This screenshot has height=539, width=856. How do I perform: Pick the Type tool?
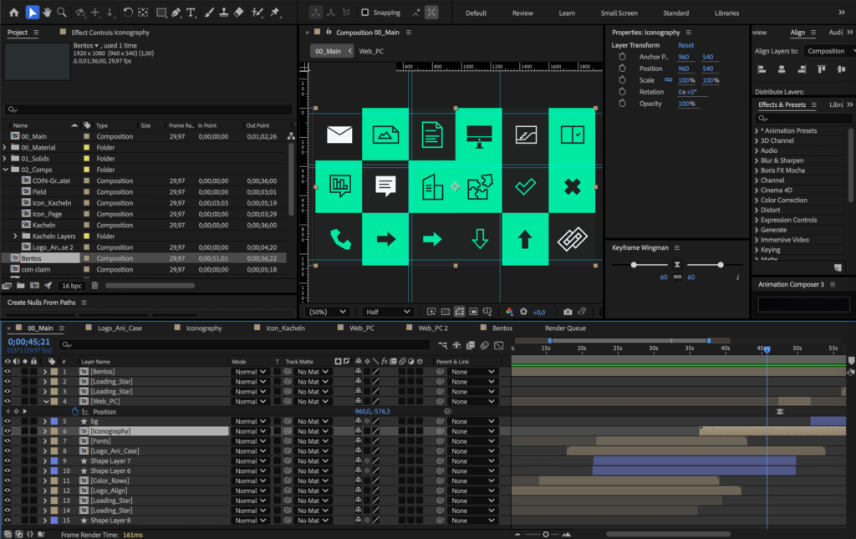pyautogui.click(x=191, y=13)
